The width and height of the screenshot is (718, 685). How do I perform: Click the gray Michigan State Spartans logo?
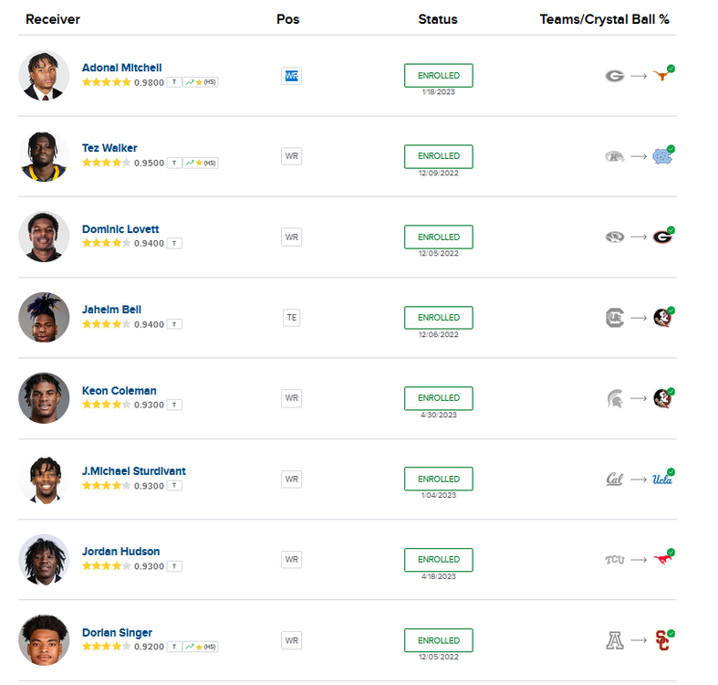pyautogui.click(x=615, y=399)
